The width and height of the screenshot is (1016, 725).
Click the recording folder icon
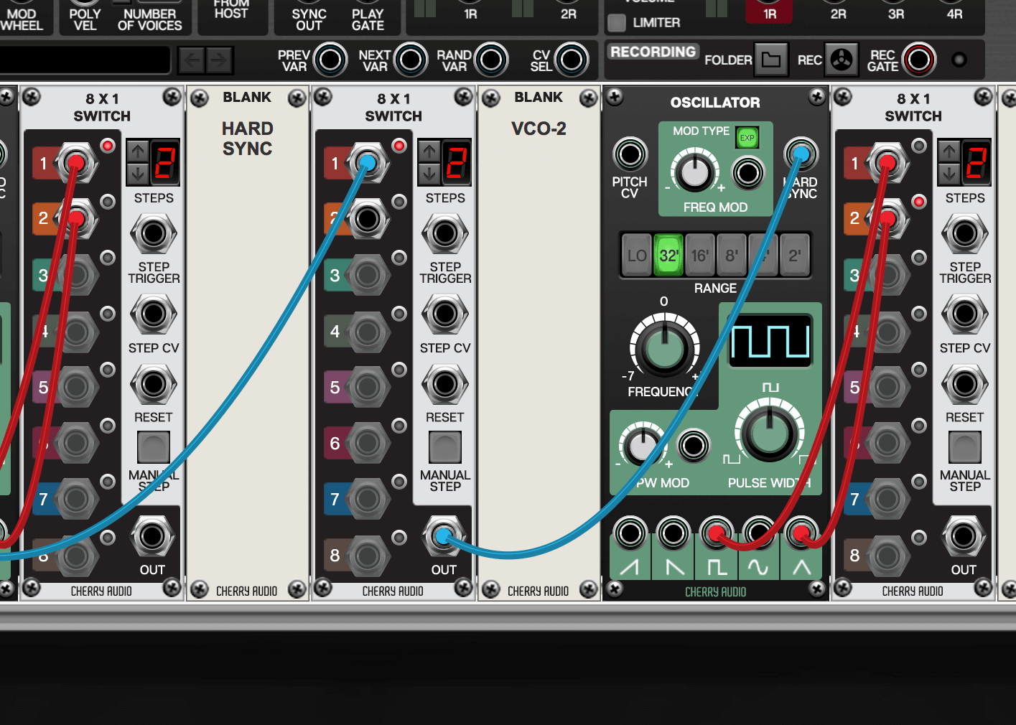click(770, 60)
